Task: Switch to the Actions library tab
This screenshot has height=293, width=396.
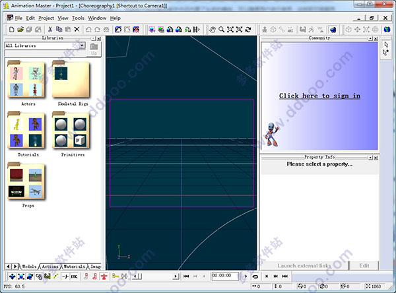Action: coord(50,267)
